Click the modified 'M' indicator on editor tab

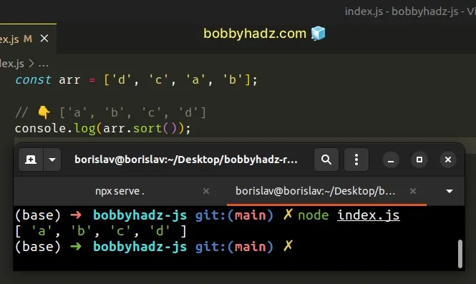(28, 39)
